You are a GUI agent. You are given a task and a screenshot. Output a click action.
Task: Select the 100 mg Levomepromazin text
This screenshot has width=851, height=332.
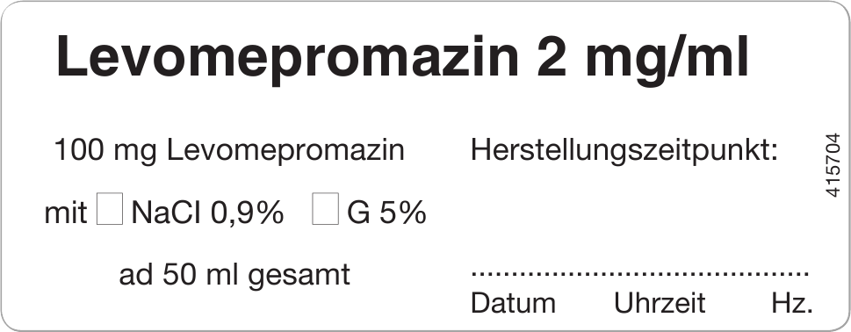(229, 150)
